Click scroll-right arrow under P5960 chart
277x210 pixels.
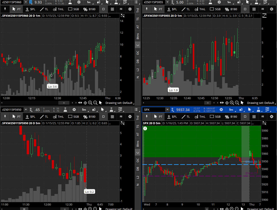point(76,103)
